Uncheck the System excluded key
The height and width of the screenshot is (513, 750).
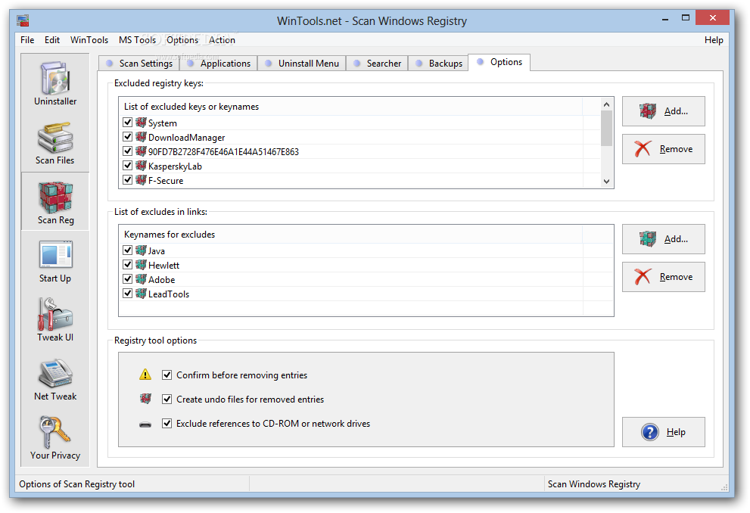pos(128,123)
